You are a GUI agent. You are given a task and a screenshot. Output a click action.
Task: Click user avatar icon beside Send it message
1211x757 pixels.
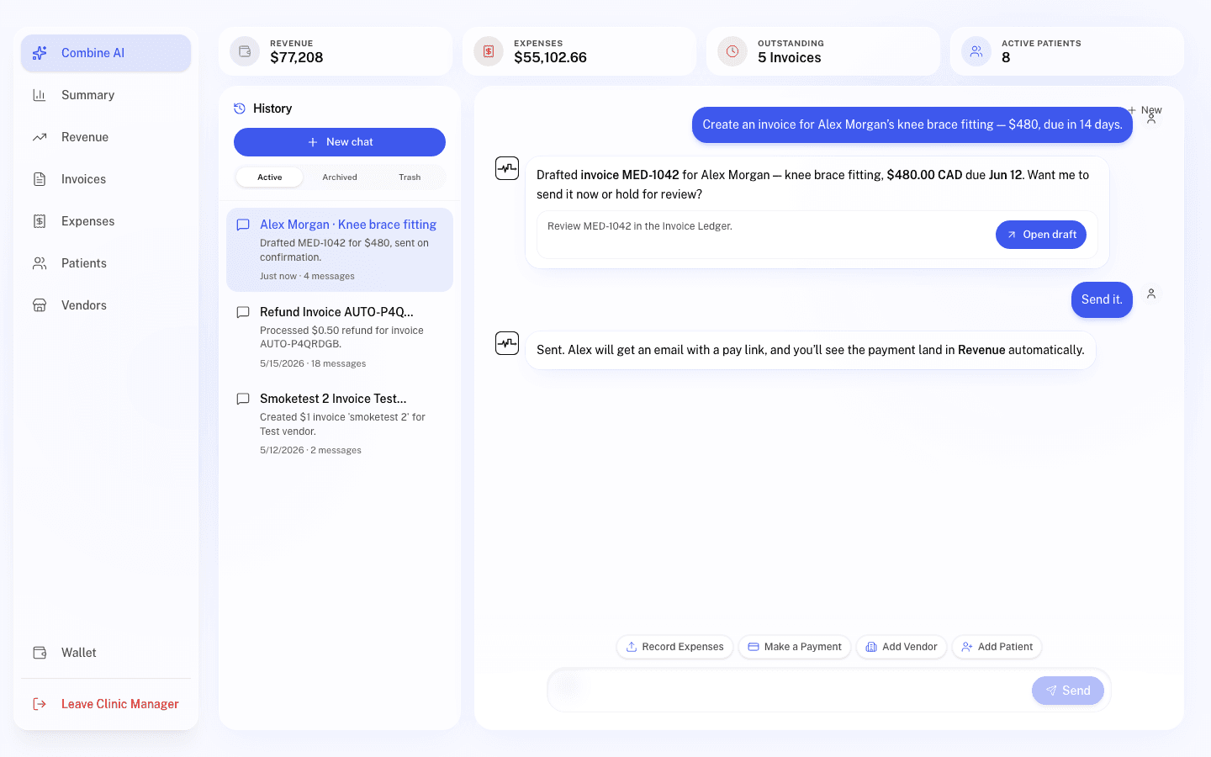[1151, 294]
